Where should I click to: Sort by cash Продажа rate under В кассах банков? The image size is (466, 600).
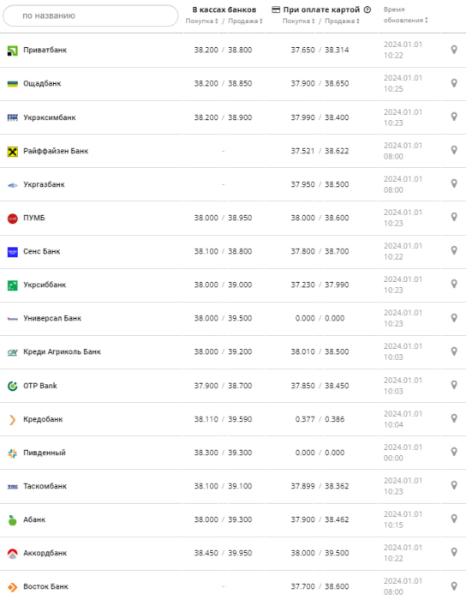[x=246, y=21]
